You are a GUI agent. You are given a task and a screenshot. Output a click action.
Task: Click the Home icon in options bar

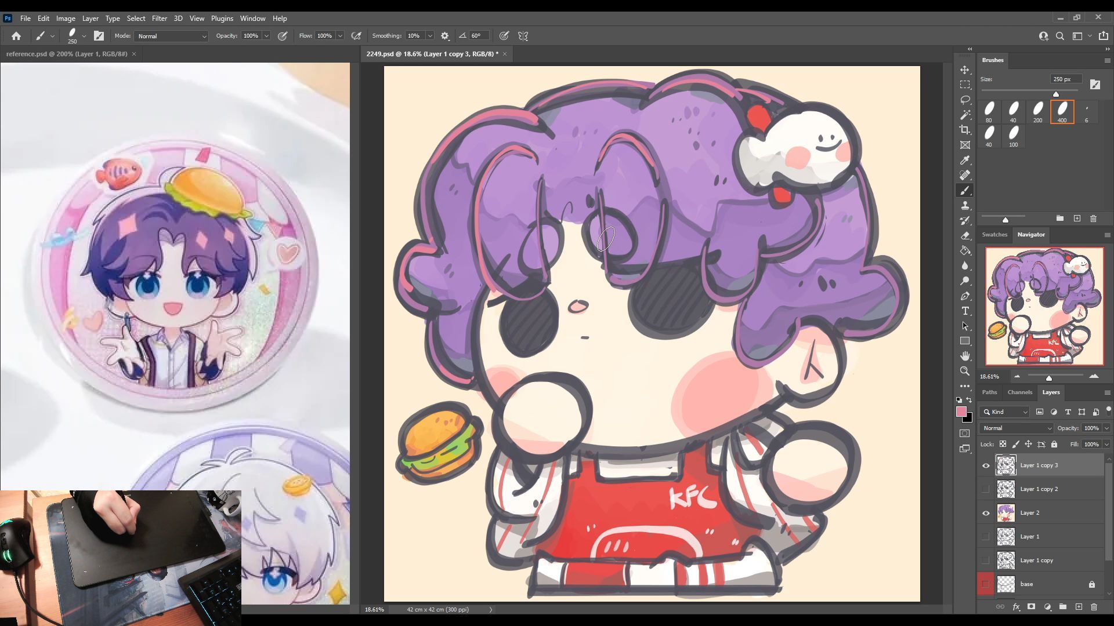click(x=16, y=36)
